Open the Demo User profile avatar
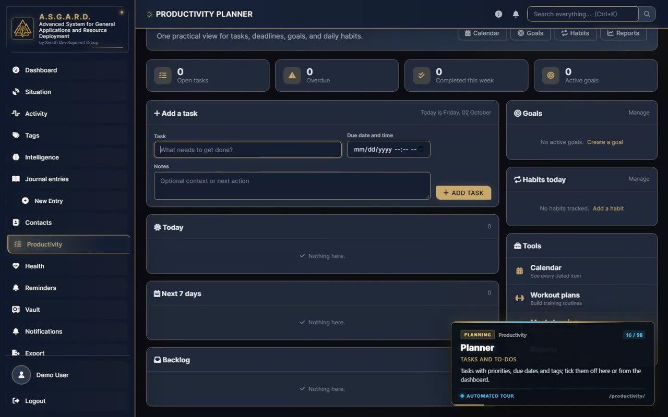This screenshot has height=417, width=668. pos(21,375)
